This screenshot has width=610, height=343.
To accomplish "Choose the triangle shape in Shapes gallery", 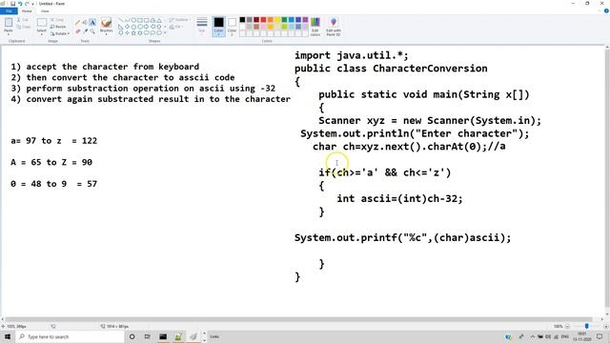I will [x=159, y=20].
